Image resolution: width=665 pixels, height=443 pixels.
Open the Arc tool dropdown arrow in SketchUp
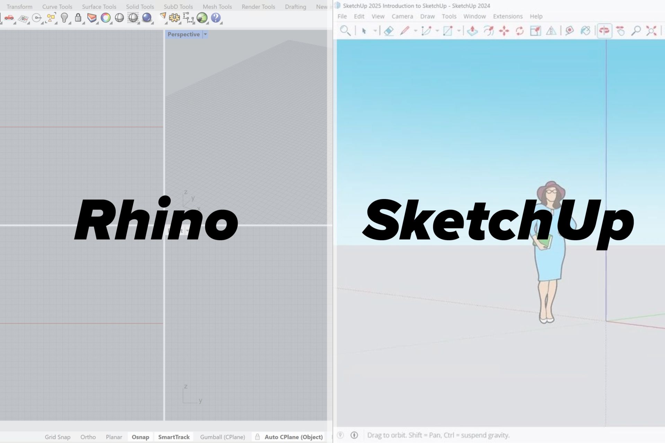pos(437,30)
